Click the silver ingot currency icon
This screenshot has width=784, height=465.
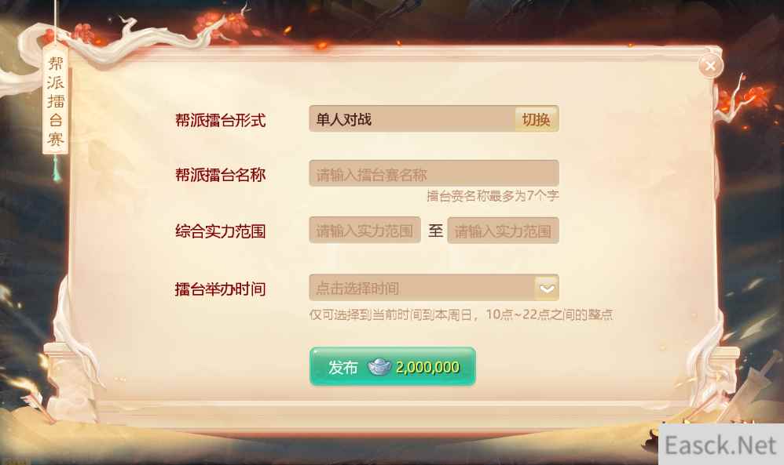click(x=379, y=367)
